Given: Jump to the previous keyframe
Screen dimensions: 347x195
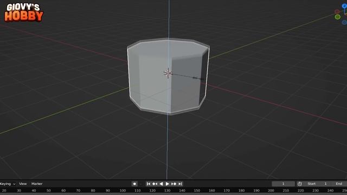Looking at the screenshot, I should [x=155, y=184].
